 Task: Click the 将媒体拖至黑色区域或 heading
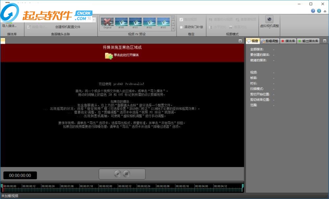click(x=122, y=47)
